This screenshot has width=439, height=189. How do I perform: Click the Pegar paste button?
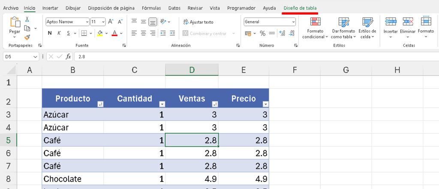coord(15,26)
